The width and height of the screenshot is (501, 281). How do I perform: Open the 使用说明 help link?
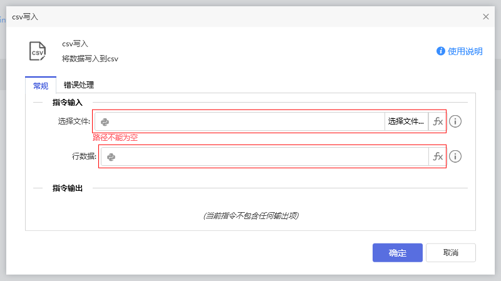pos(460,51)
